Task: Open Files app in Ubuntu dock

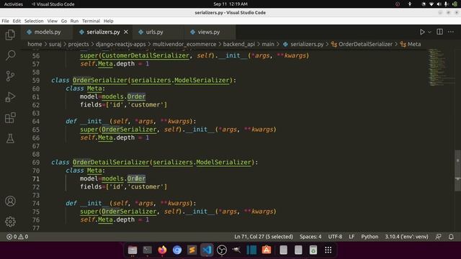Action: point(133,250)
